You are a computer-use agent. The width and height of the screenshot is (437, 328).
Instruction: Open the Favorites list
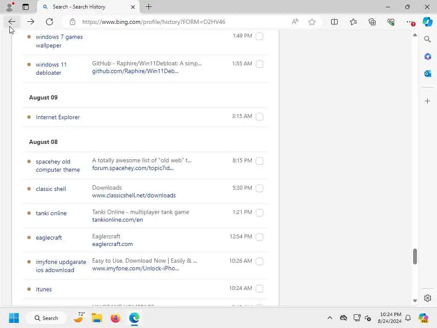tap(353, 22)
